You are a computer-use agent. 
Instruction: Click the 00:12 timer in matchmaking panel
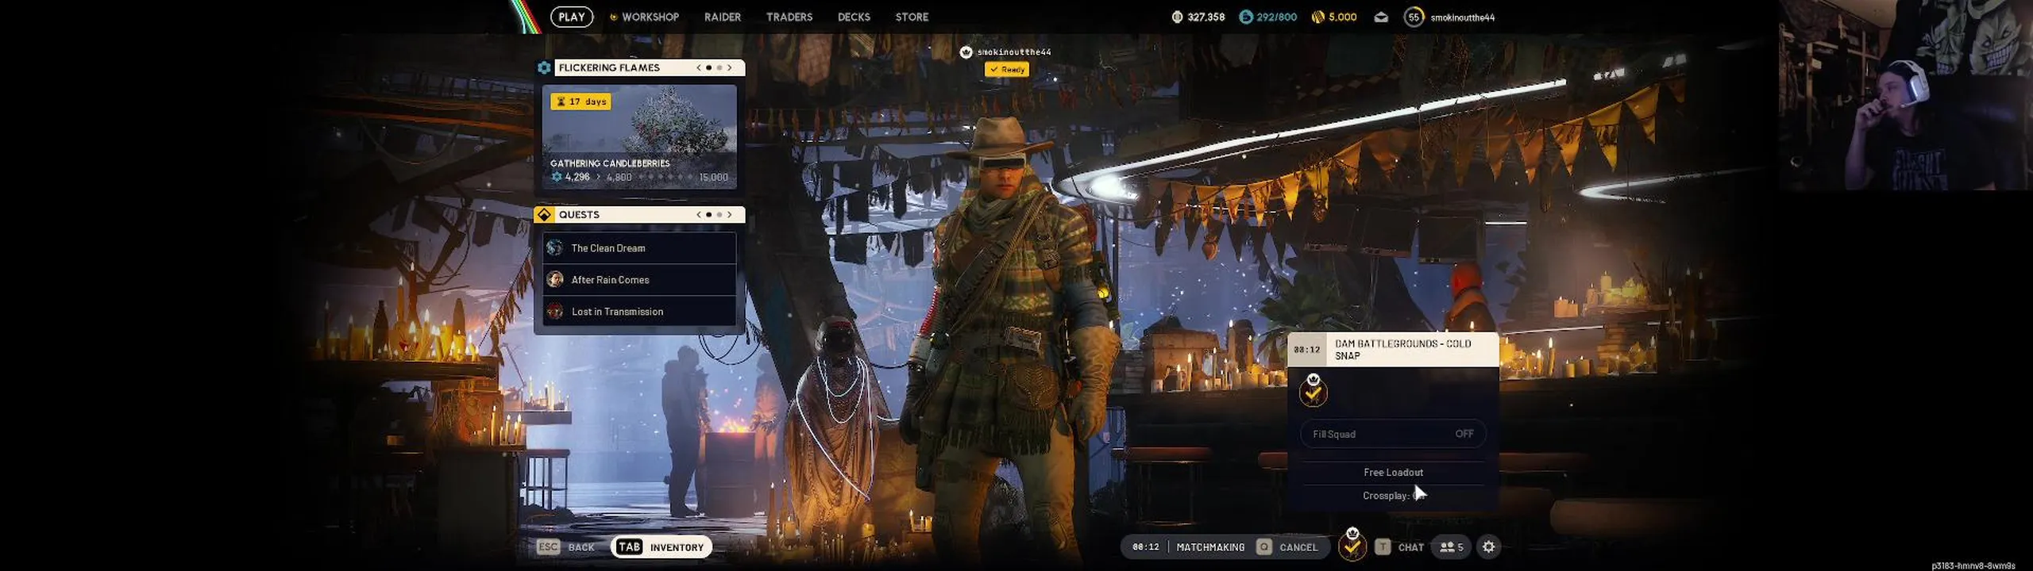click(x=1306, y=350)
